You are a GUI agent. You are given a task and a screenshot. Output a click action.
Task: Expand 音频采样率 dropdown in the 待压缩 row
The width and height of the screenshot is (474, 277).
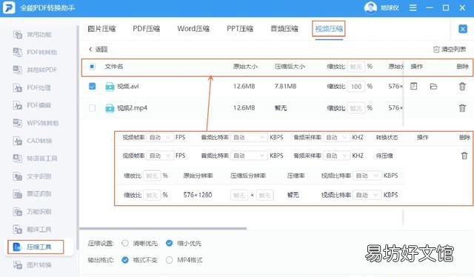click(336, 156)
